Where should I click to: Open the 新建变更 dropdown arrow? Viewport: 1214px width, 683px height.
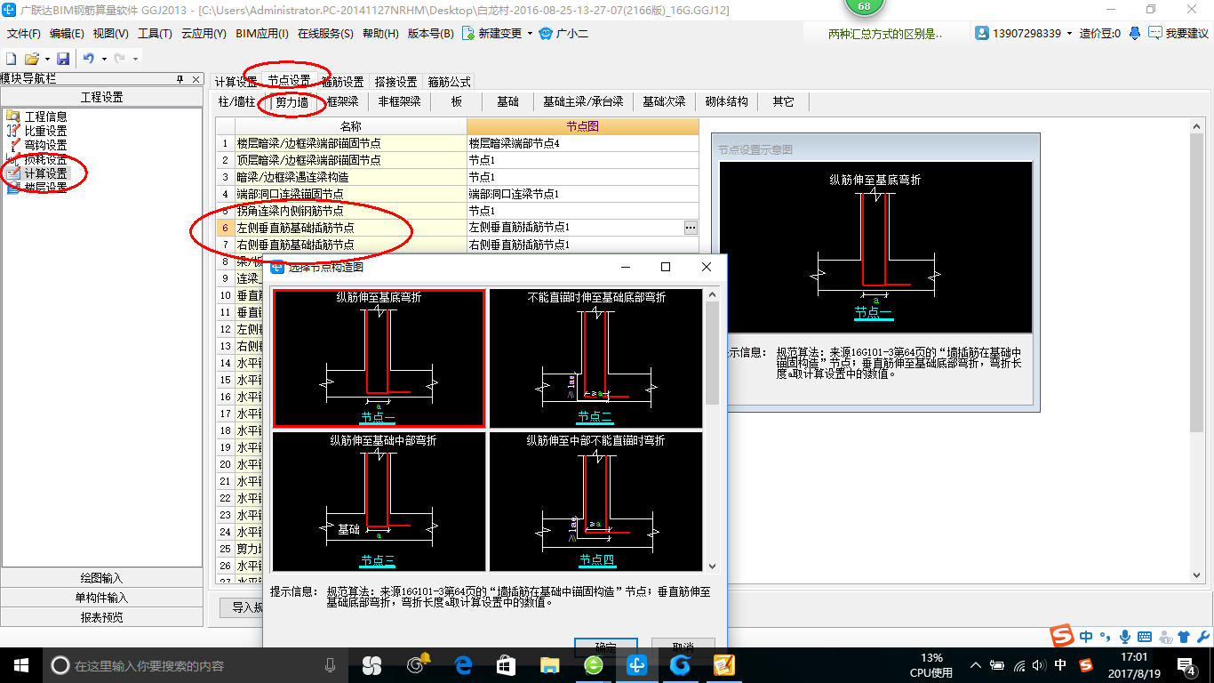click(x=530, y=34)
